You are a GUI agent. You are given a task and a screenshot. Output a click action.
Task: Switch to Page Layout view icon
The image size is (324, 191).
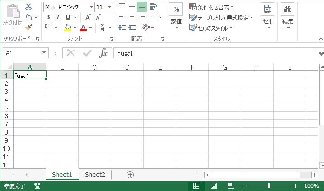pyautogui.click(x=214, y=186)
